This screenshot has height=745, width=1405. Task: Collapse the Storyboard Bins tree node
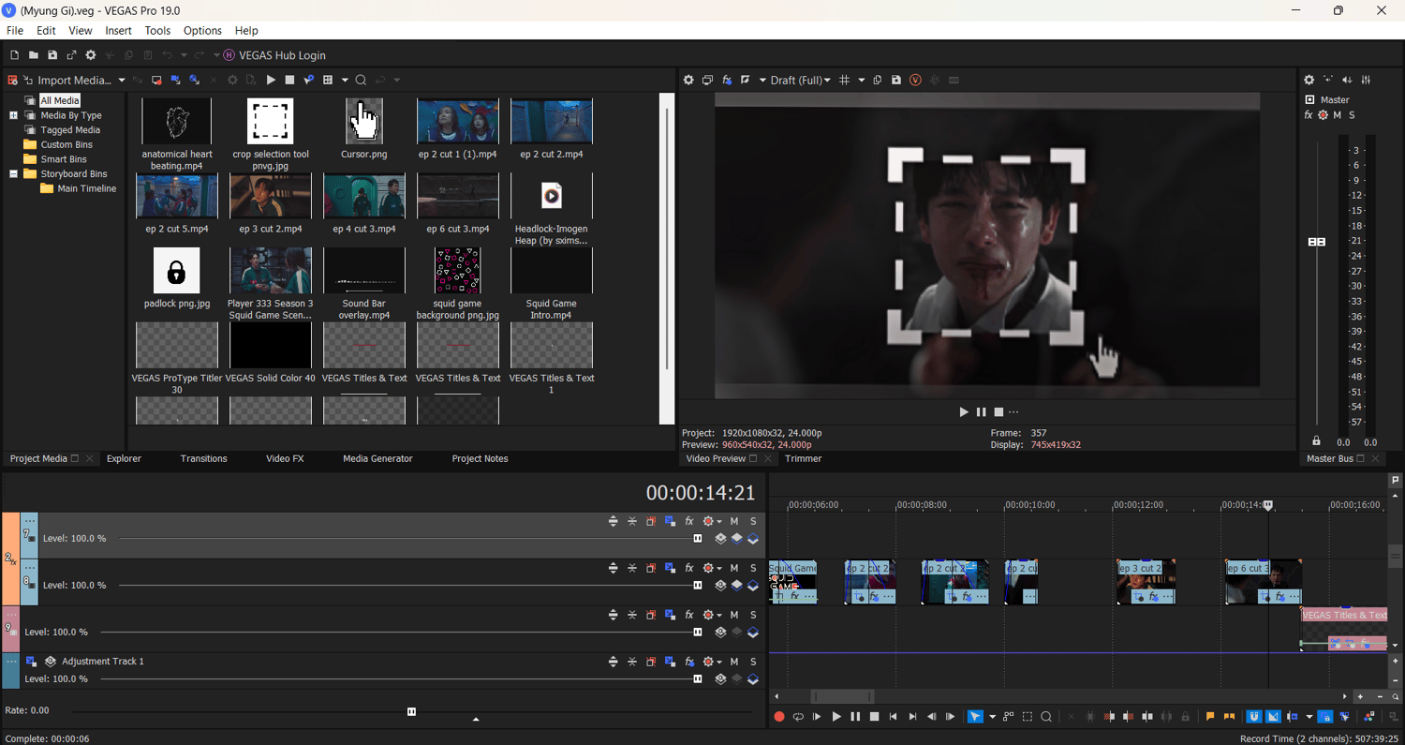point(13,174)
